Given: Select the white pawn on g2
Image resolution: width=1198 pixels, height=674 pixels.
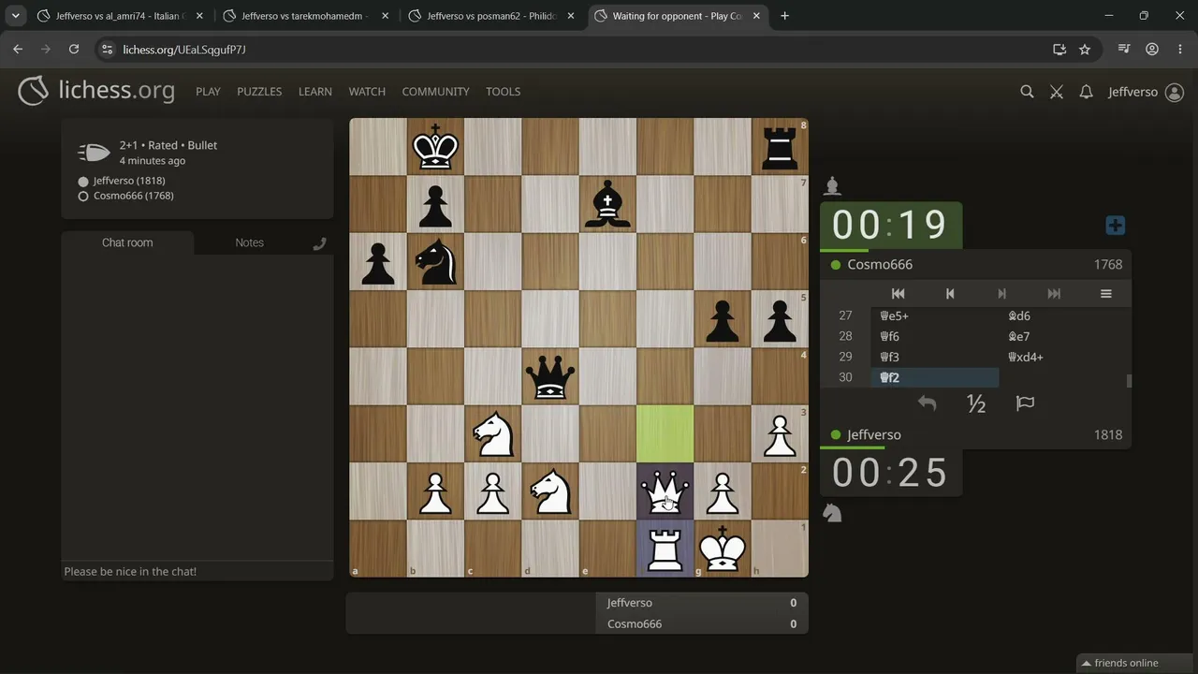Looking at the screenshot, I should tap(723, 491).
